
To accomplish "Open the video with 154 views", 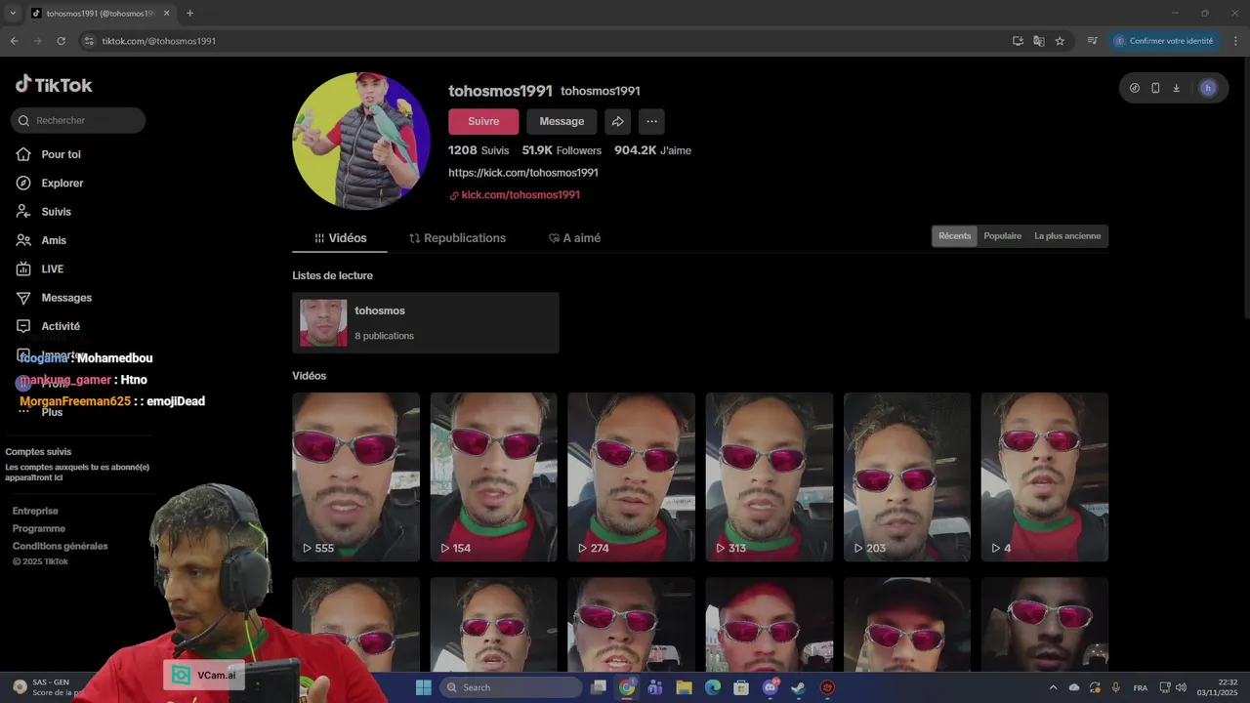I will point(493,477).
